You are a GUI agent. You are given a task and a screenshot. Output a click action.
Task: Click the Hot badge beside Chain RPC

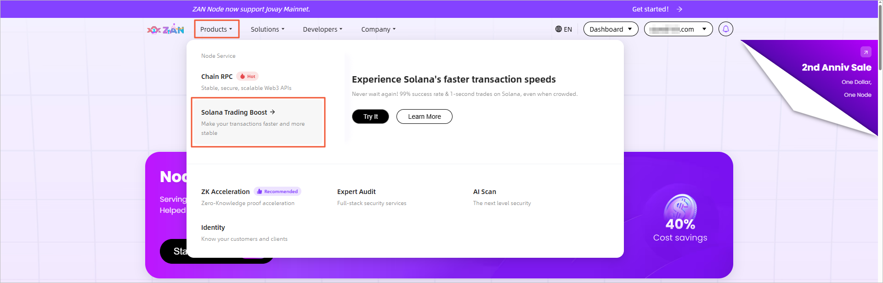click(x=248, y=77)
